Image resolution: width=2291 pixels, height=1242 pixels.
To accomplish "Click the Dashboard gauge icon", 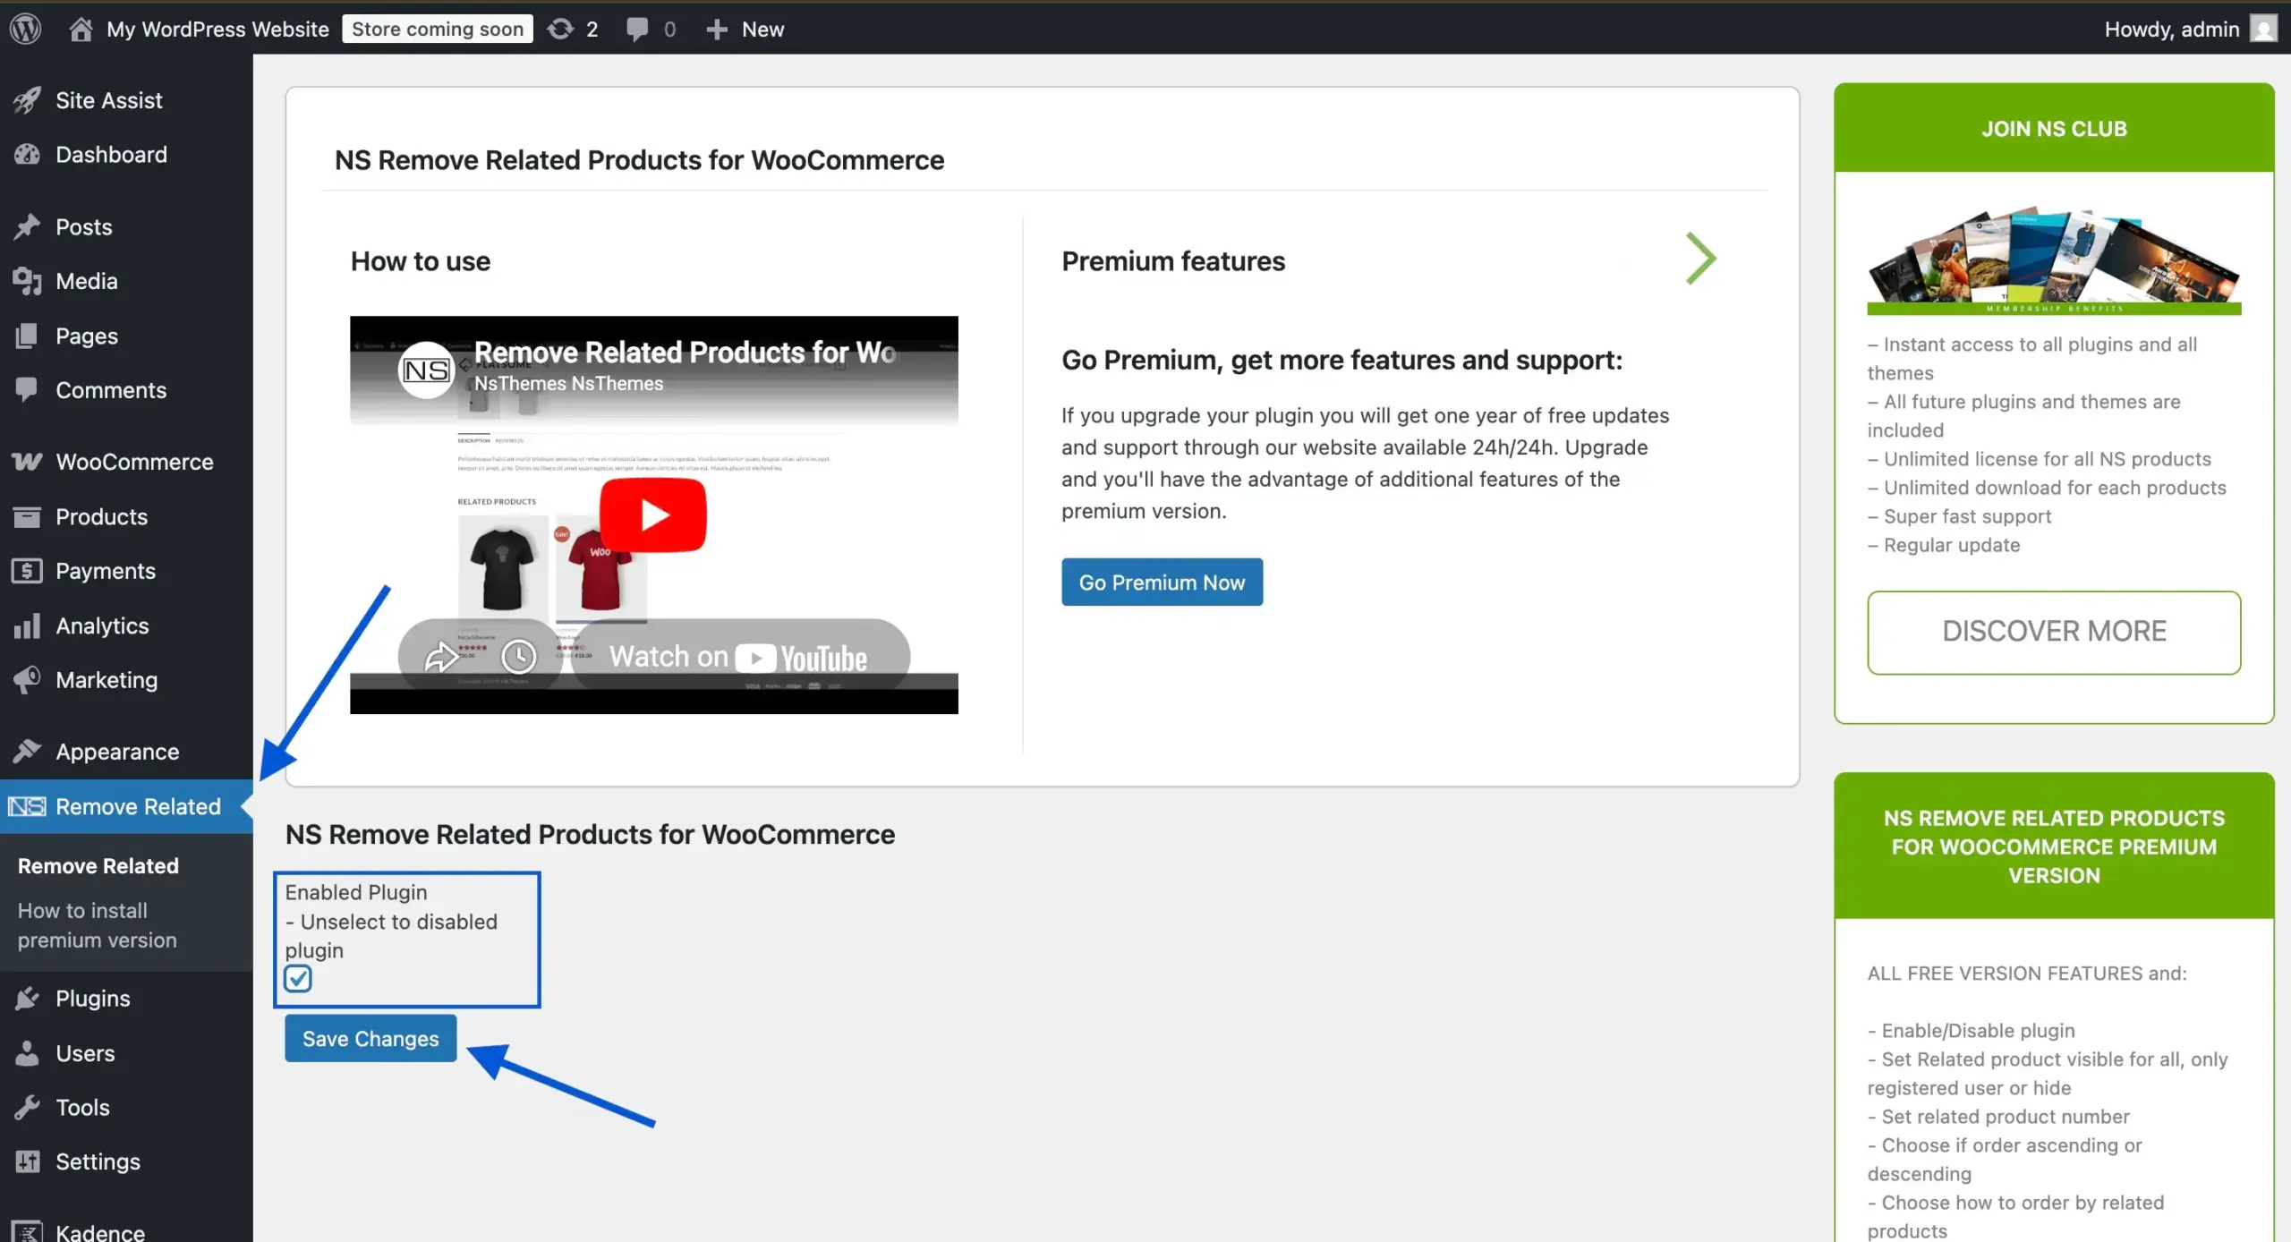I will pyautogui.click(x=27, y=154).
